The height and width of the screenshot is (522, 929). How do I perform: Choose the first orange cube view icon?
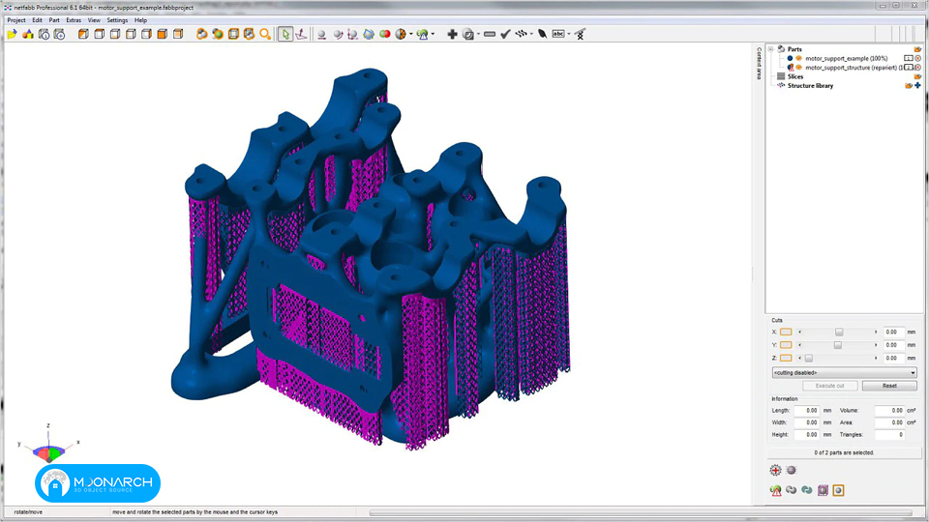pos(83,35)
